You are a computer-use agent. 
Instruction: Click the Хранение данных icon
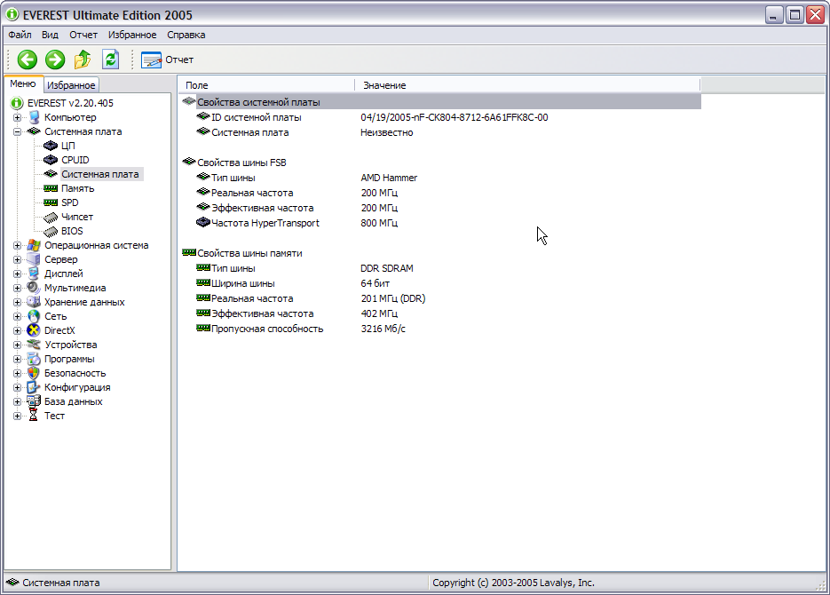(34, 302)
